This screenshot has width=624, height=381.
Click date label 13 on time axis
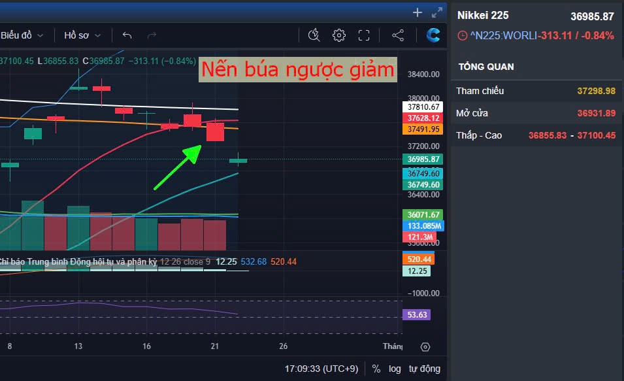tap(78, 346)
